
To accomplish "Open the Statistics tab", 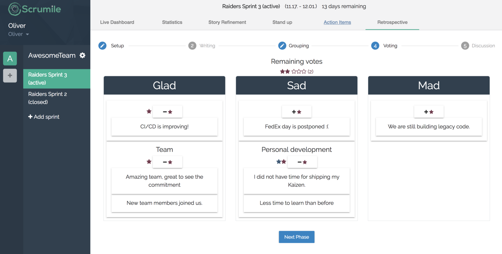I will point(172,22).
